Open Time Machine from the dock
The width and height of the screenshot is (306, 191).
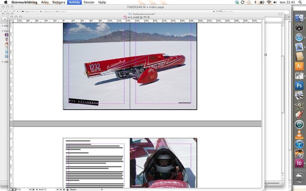pyautogui.click(x=299, y=124)
